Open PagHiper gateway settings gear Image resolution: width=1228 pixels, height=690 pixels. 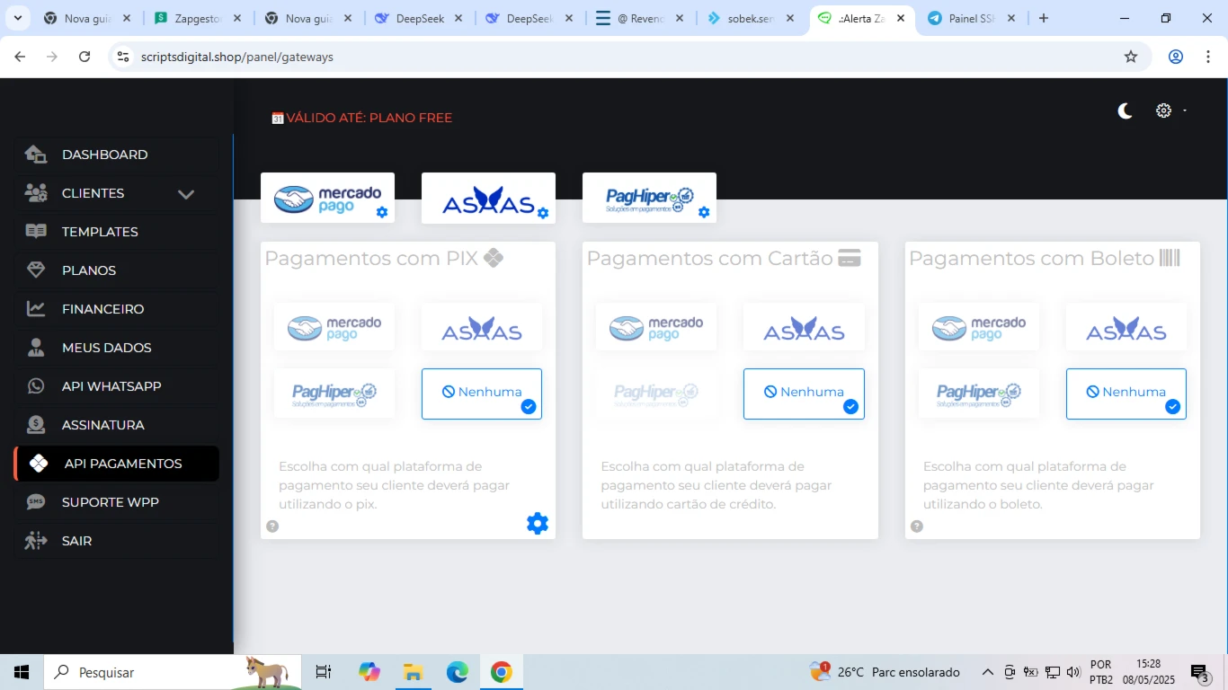704,213
